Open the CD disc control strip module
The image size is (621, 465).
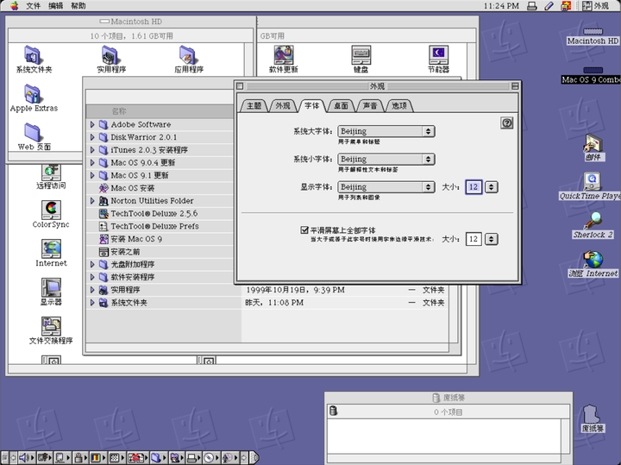[211, 458]
